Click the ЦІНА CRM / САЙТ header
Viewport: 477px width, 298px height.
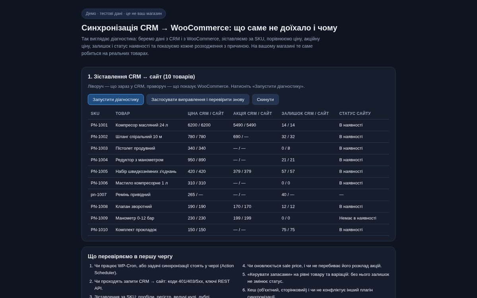[x=206, y=114]
